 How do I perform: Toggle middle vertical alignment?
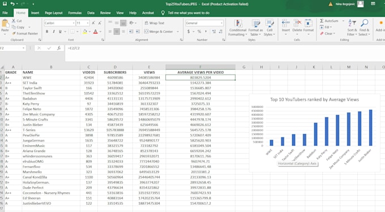point(117,23)
